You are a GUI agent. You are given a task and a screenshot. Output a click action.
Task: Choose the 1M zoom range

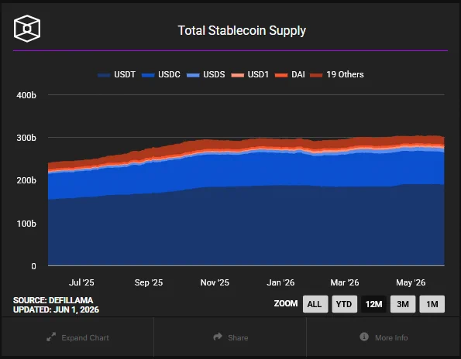click(x=432, y=304)
